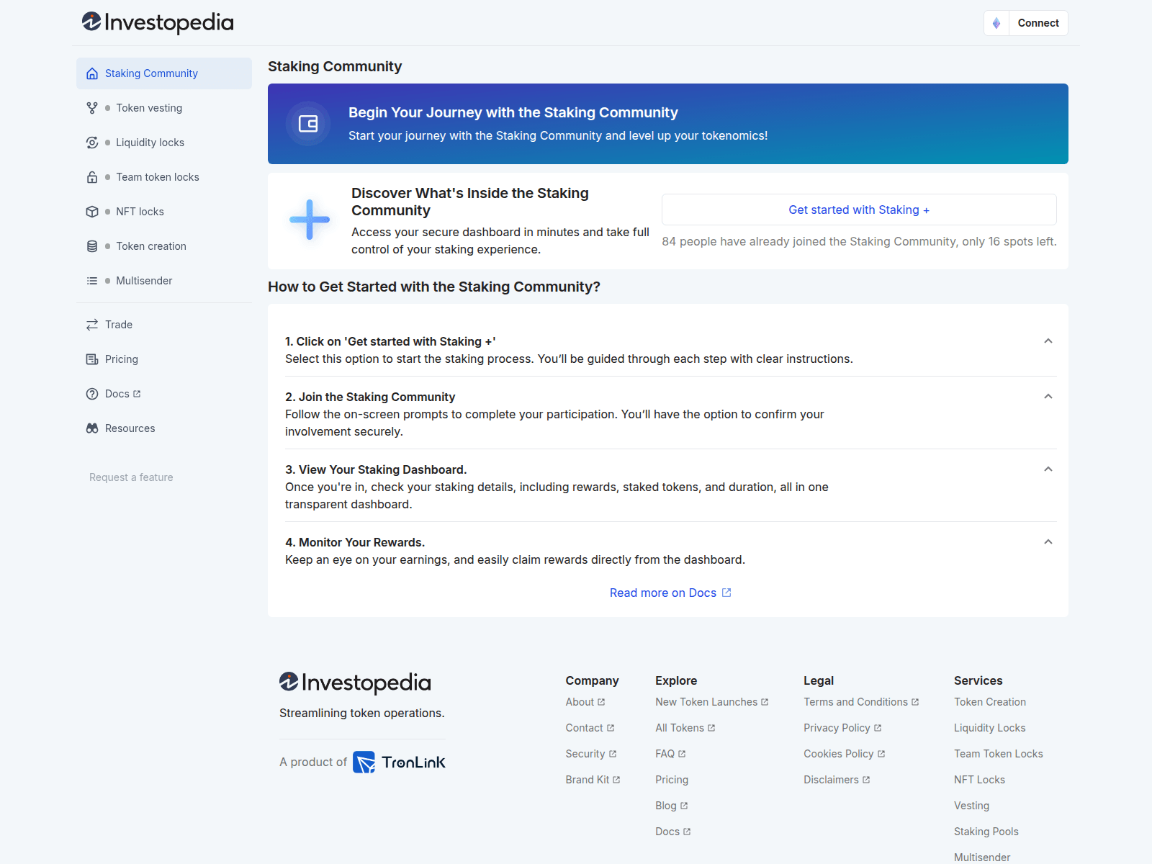Open the Staking Community sidebar item

(x=164, y=73)
